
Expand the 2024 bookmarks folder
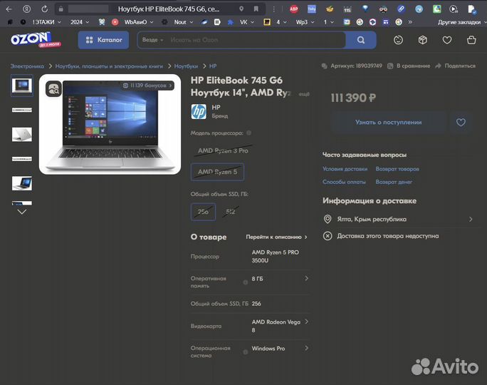[x=80, y=22]
